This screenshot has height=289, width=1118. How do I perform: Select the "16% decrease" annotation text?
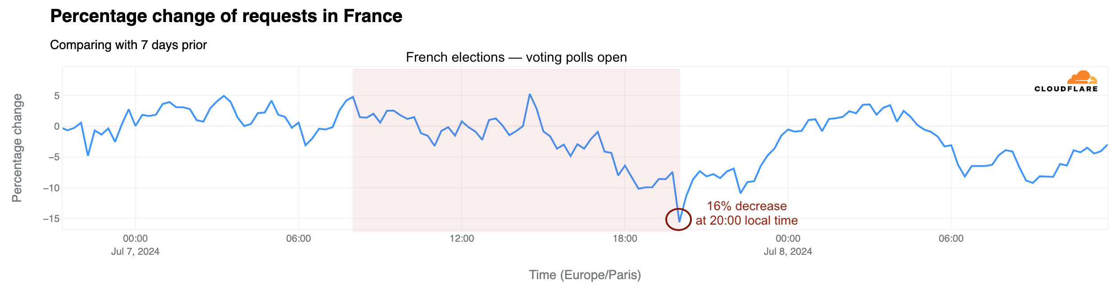[746, 206]
